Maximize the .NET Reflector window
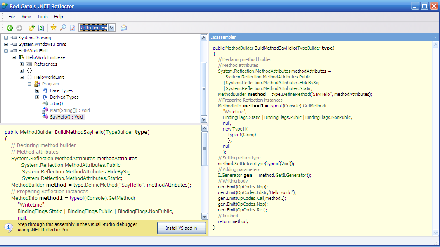 425,6
